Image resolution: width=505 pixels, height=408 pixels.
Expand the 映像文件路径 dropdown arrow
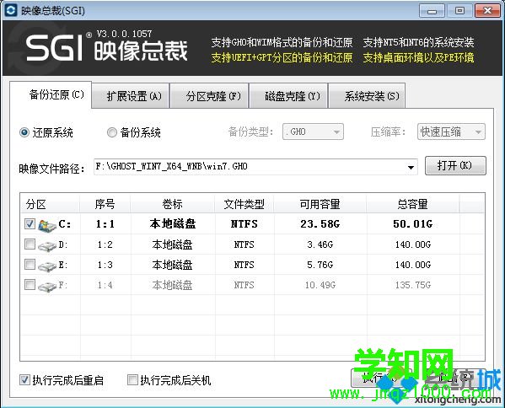pyautogui.click(x=411, y=167)
